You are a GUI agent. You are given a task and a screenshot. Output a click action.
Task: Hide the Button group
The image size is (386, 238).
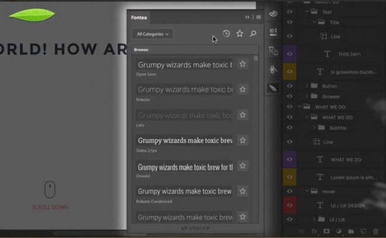pos(290,86)
